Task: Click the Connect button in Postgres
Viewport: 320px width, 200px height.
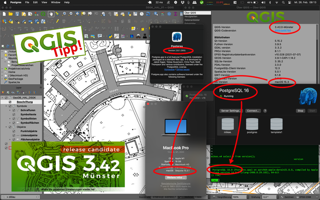Action: coord(253,111)
